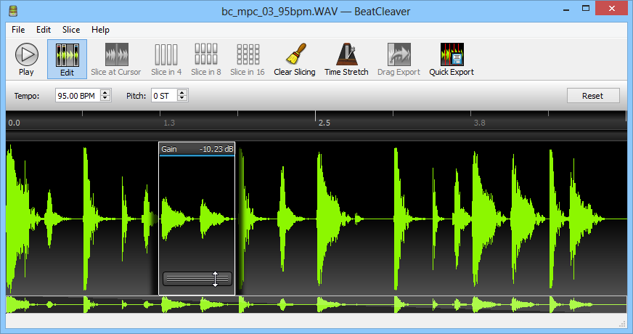Click inside the Tempo 95.00 BPM field

pos(78,96)
